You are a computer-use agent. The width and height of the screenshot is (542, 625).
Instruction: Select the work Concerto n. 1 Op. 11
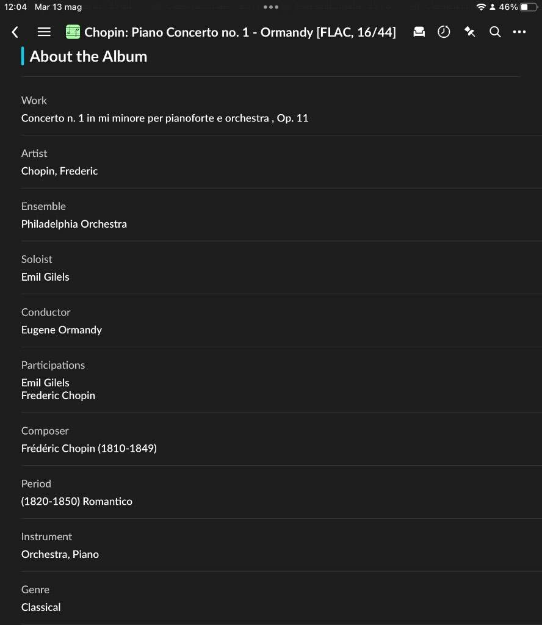[165, 118]
